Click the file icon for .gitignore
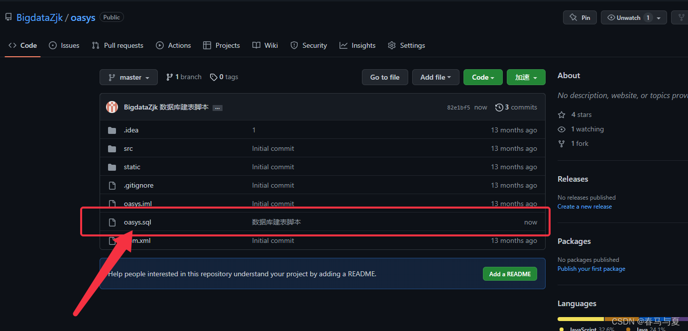Viewport: 688px width, 331px height. [x=112, y=185]
